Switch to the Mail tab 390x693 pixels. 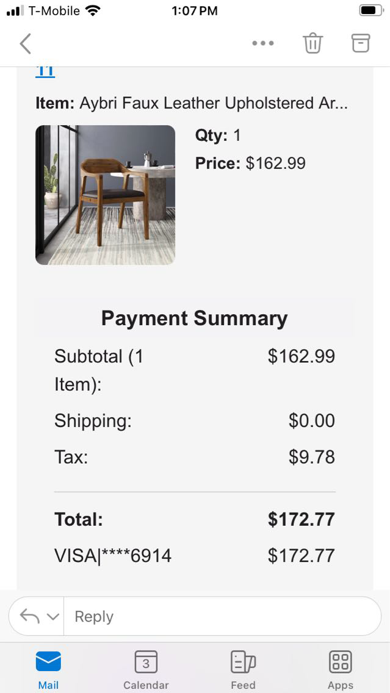48,670
